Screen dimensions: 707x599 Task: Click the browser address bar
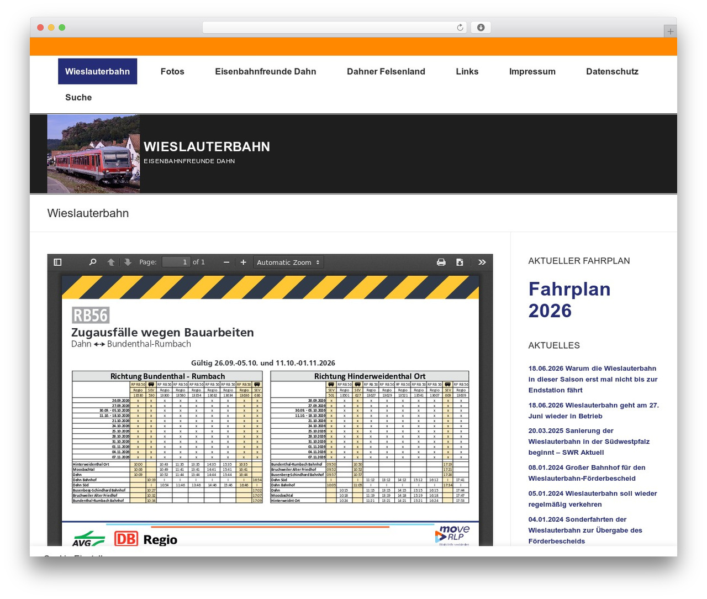pyautogui.click(x=335, y=28)
